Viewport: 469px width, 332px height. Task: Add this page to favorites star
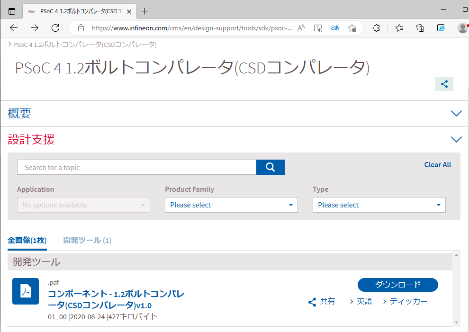tap(352, 28)
